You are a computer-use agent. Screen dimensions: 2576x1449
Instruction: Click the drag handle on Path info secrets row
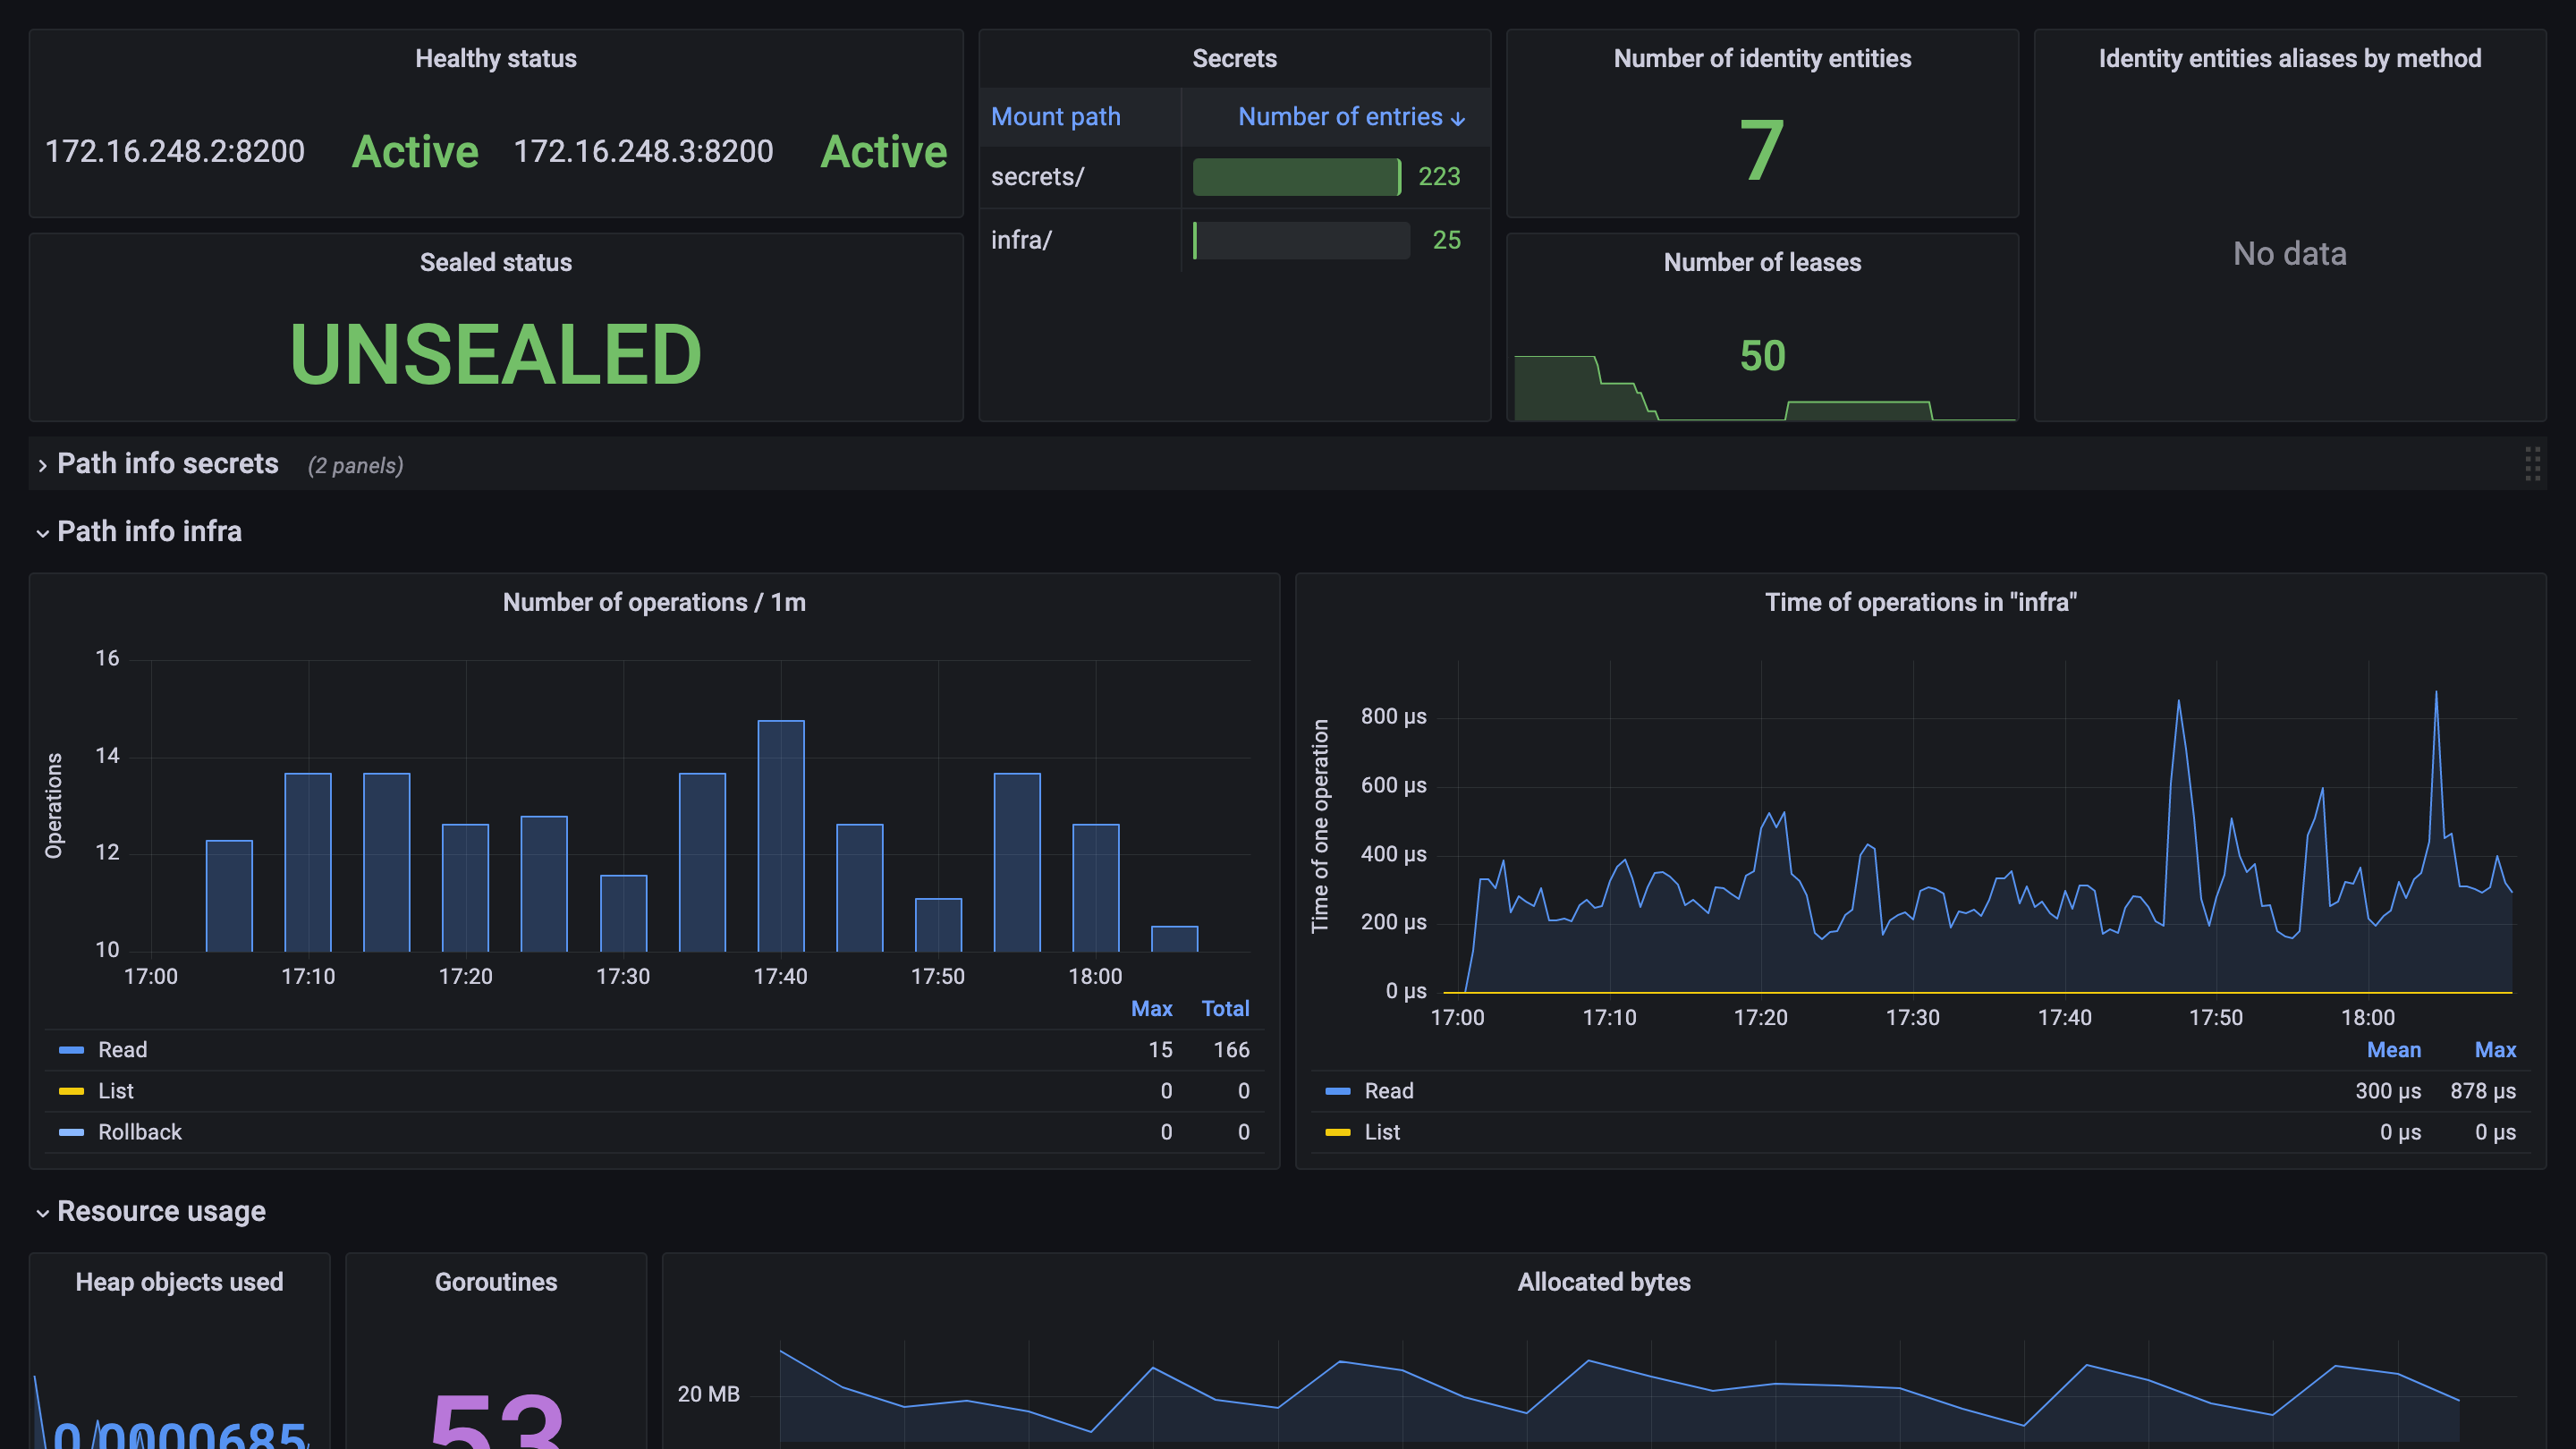(x=2534, y=464)
